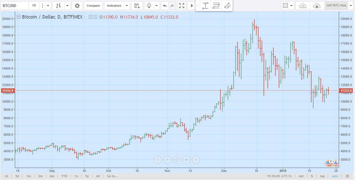This screenshot has height=180, width=355.
Task: Click the Go to... date link
Action: click(112, 176)
